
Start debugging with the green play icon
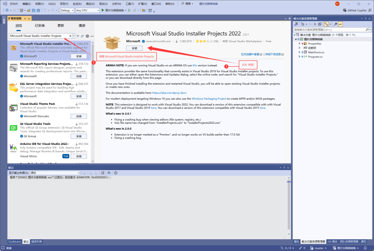103,10
